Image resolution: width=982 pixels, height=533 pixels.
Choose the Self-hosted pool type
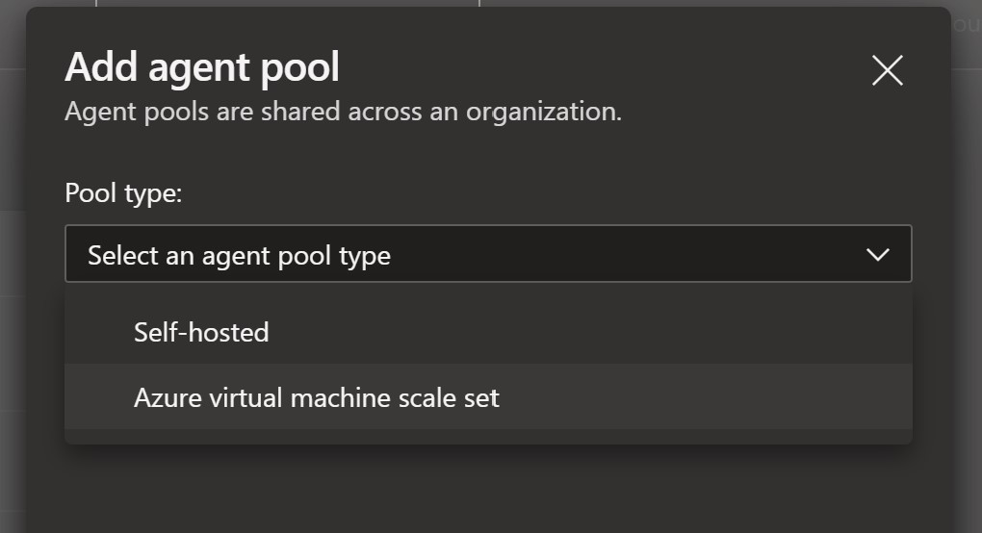coord(488,332)
